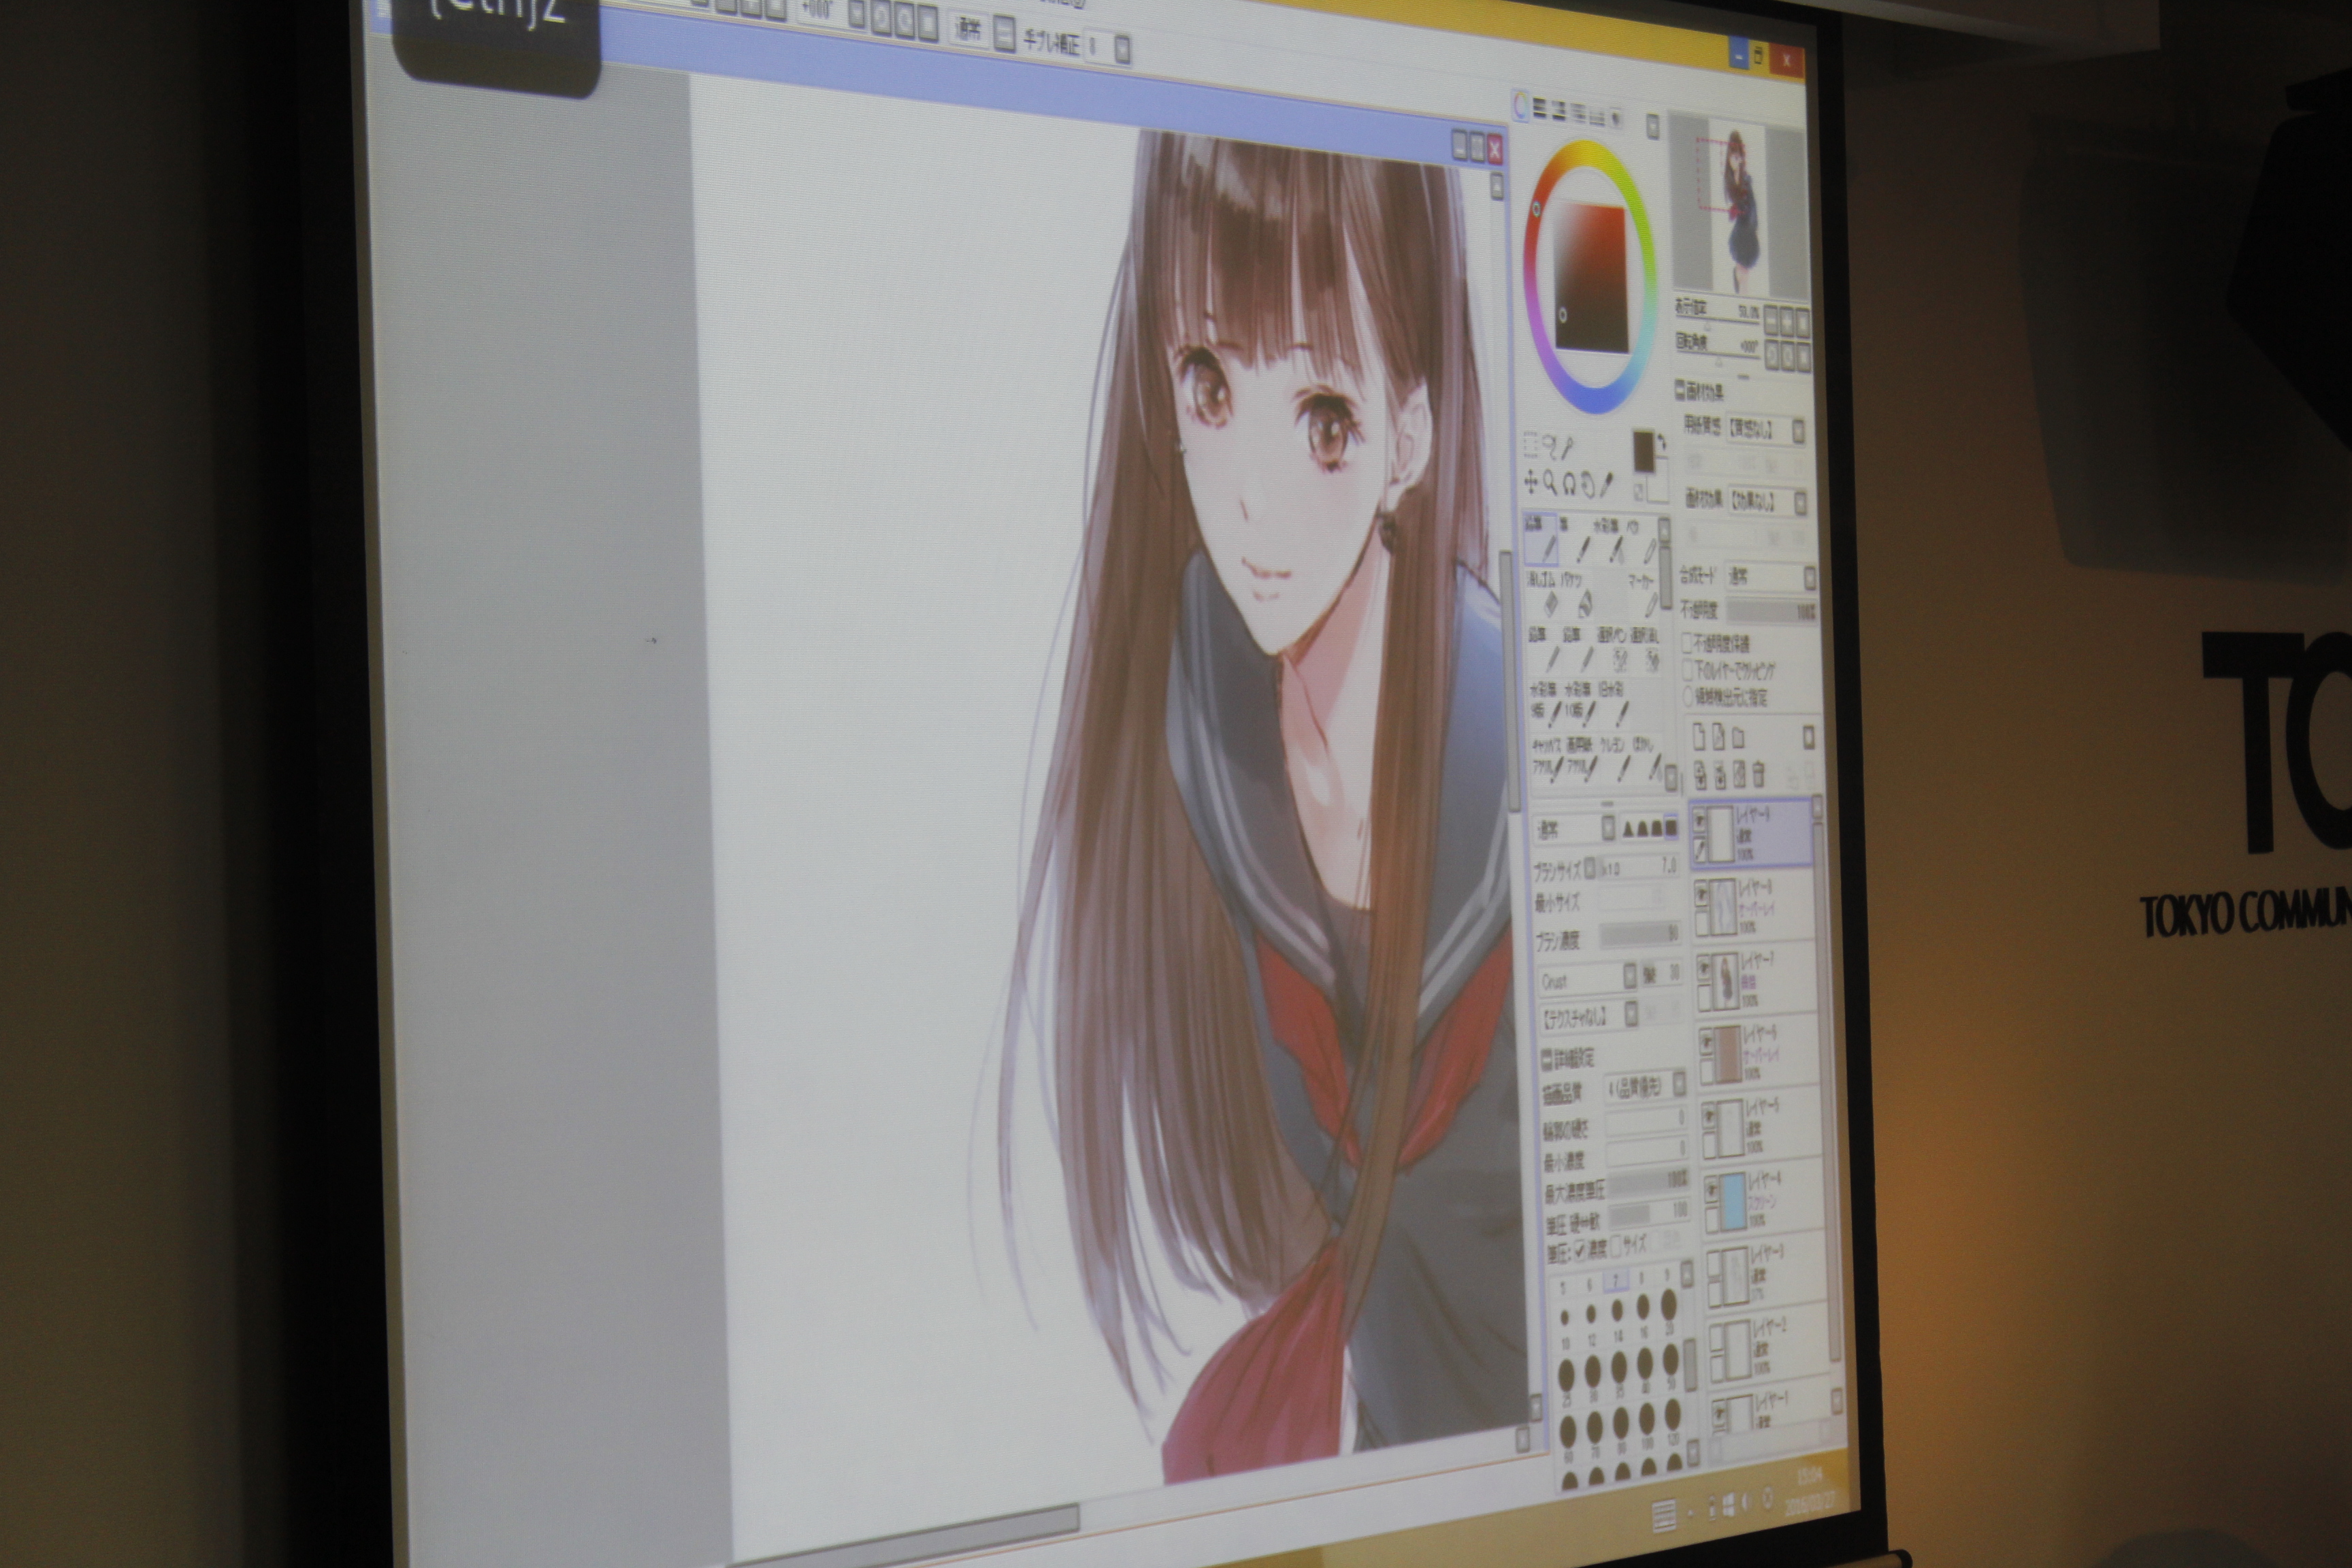Open the 画材効果 effect dropdown
This screenshot has height=1568, width=2352.
pos(1768,502)
